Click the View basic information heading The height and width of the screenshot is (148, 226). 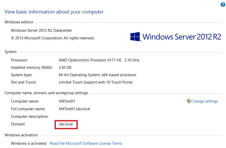tap(54, 12)
